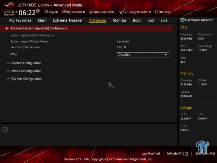Click the CPU section heading
Screen dimensions: 217x163
184,28
